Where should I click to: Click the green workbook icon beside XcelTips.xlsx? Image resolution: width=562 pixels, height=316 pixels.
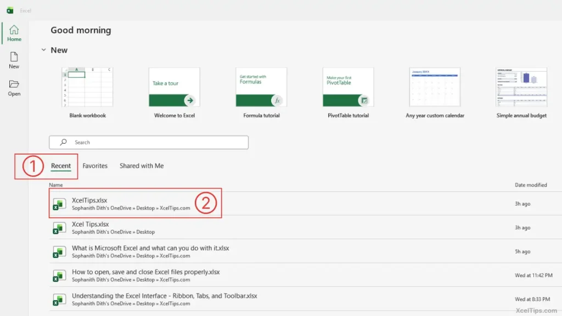59,204
